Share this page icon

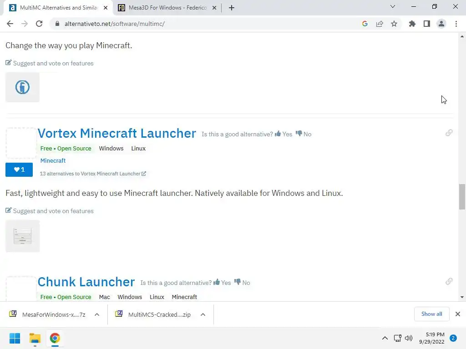point(380,24)
